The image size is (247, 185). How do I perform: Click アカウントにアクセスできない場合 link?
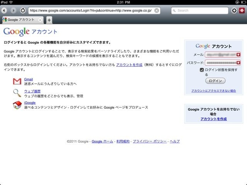click(213, 91)
